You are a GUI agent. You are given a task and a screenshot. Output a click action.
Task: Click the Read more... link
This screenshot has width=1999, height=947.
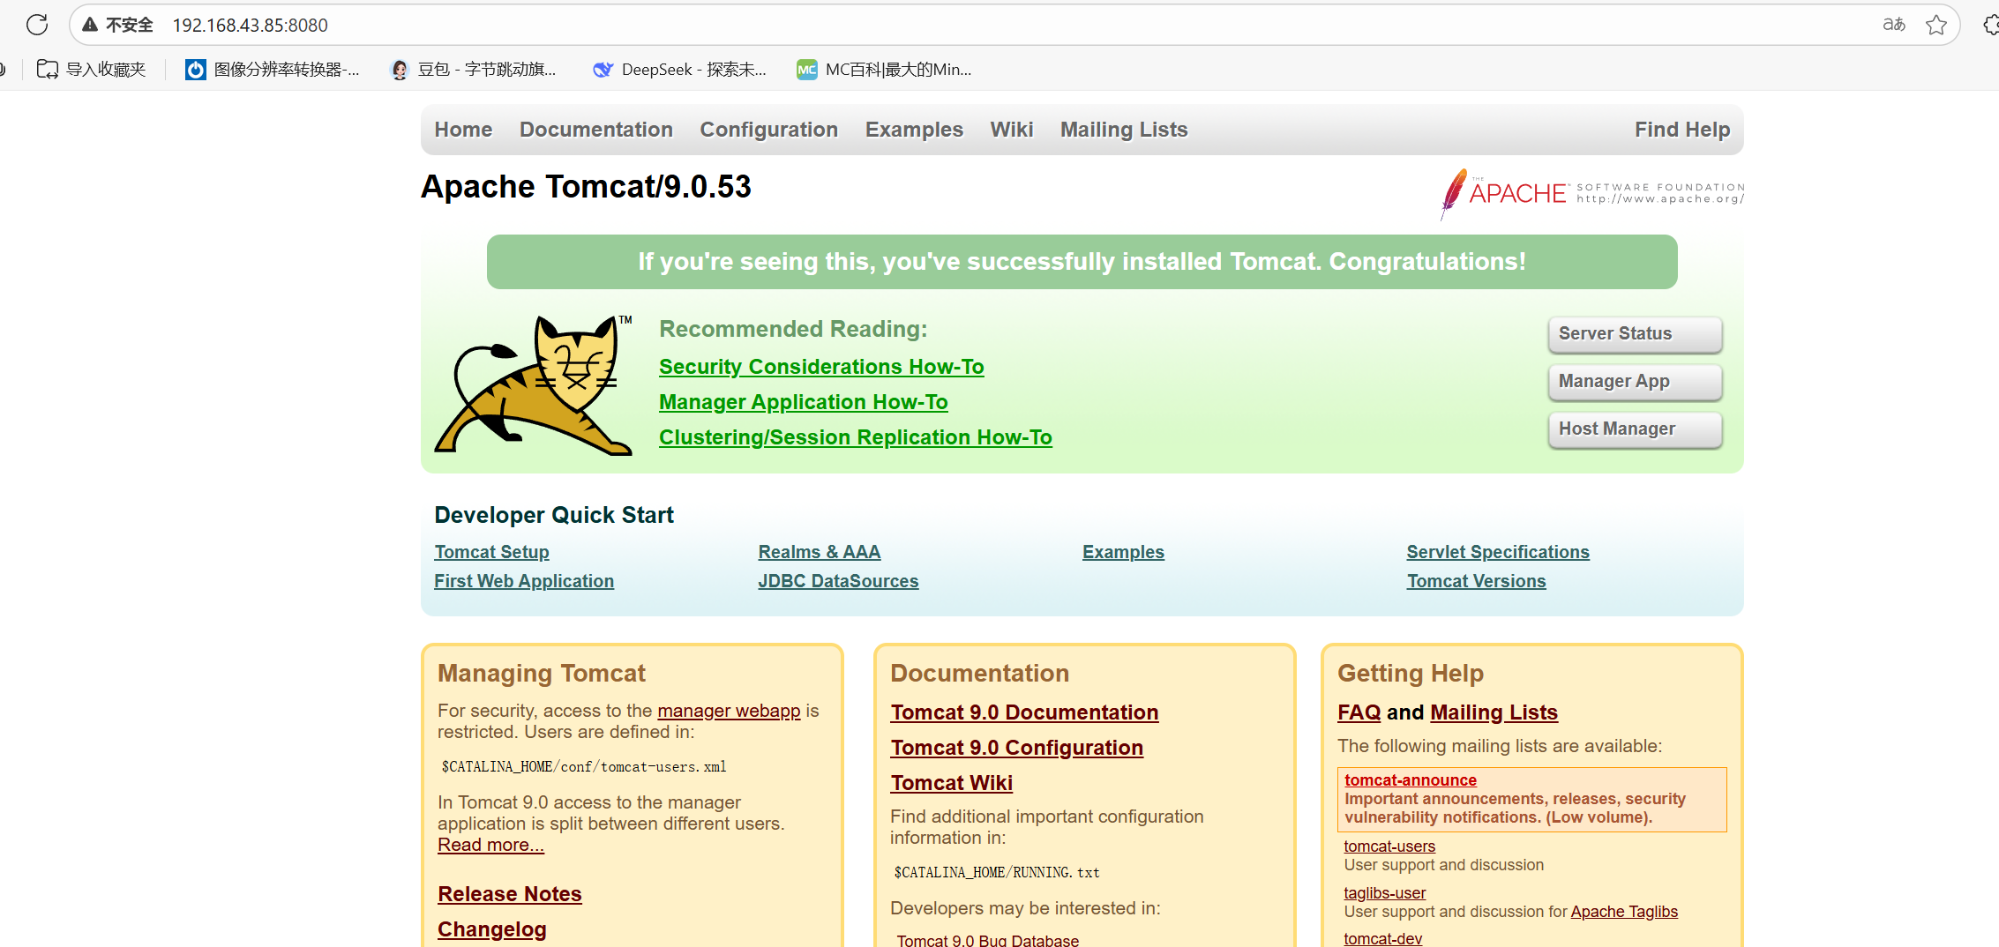[490, 845]
